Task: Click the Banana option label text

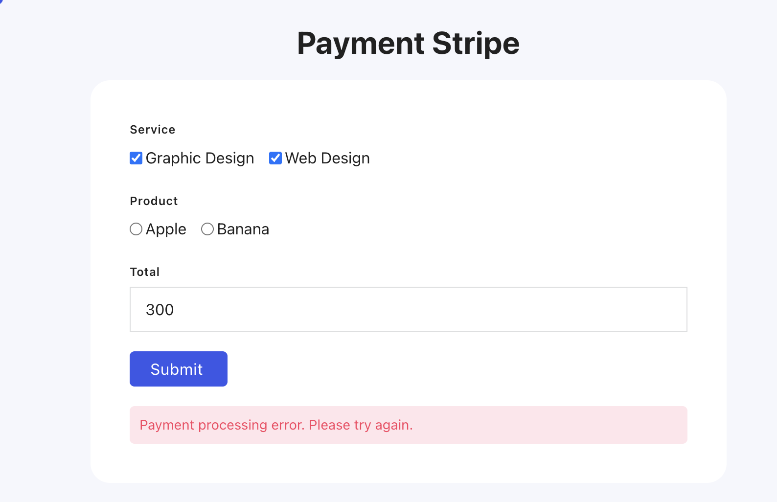Action: pyautogui.click(x=243, y=229)
